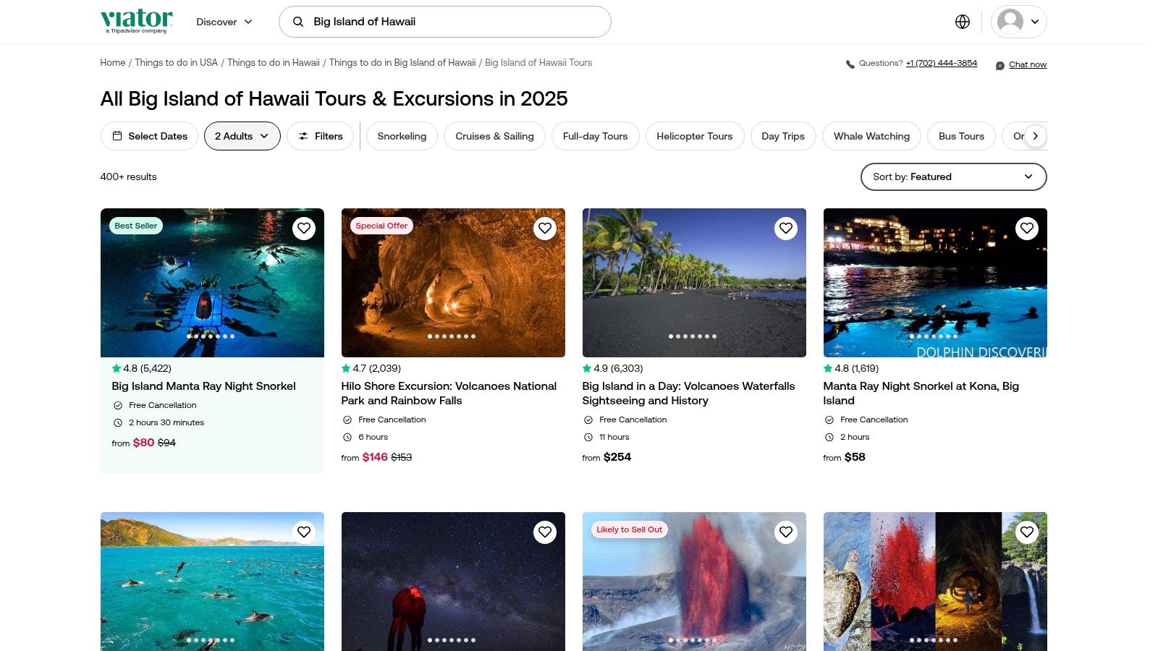Select the Full-day Tours category chip
Viewport: 1158px width, 651px height.
pos(596,136)
